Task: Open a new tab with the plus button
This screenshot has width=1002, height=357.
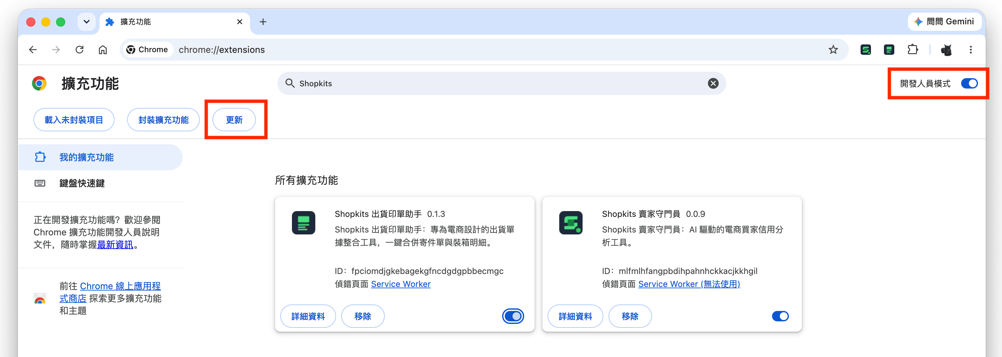Action: [x=263, y=22]
